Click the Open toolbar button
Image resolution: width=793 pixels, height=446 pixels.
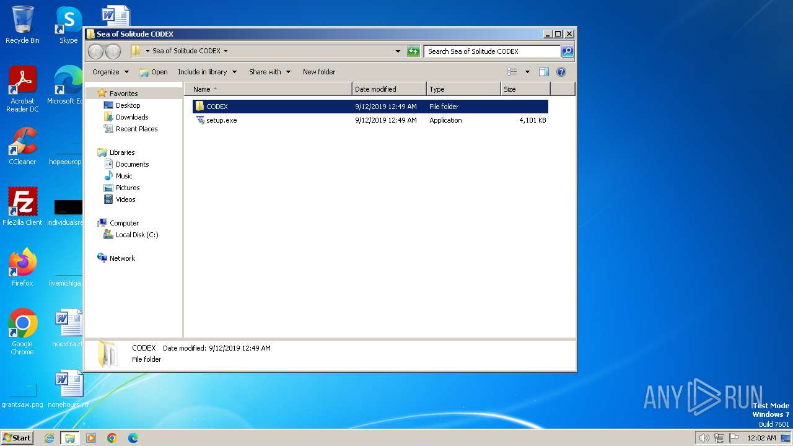click(x=154, y=72)
